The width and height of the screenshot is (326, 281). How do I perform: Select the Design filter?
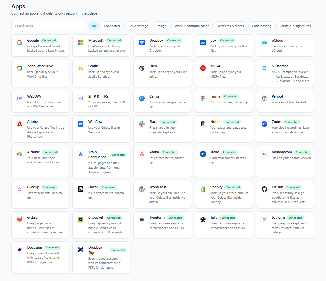pos(161,26)
